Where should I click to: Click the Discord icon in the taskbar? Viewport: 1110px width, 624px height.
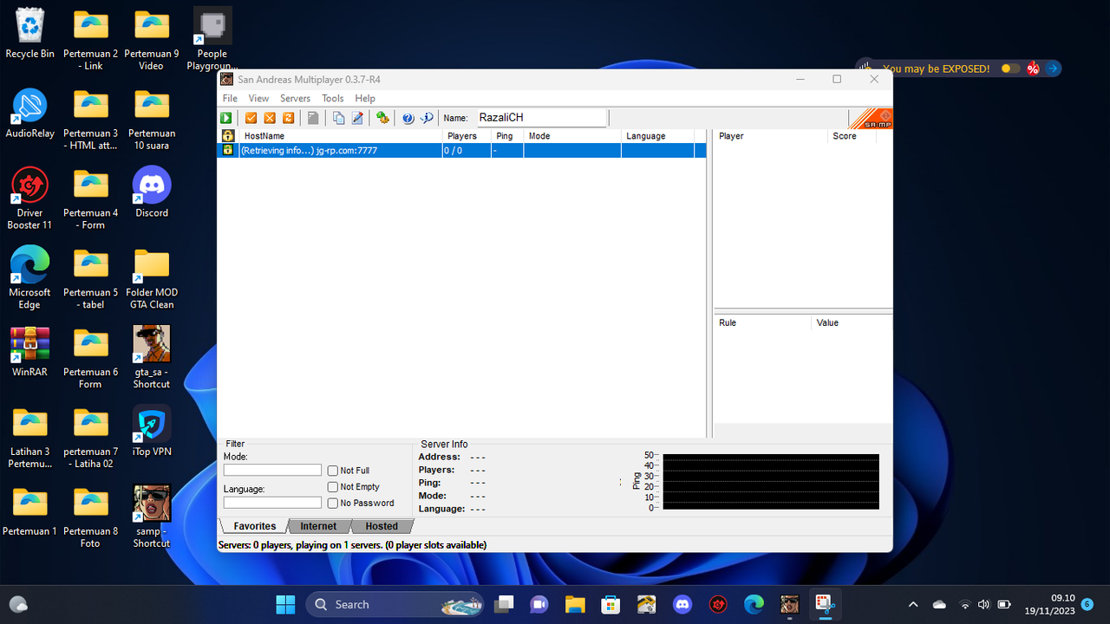click(682, 604)
